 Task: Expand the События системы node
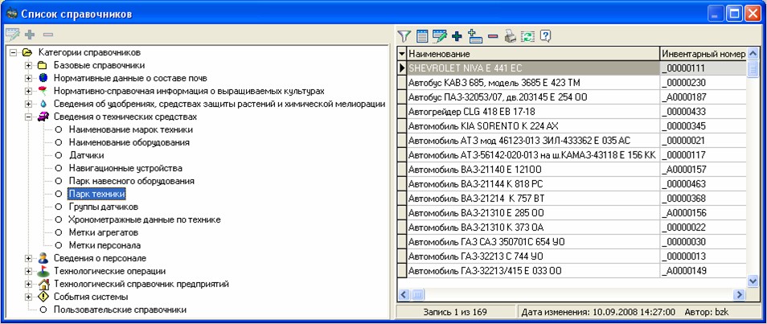28,297
